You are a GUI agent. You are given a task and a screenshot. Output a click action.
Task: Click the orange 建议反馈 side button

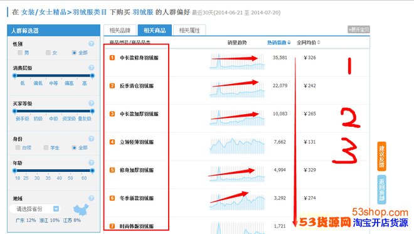[x=381, y=156]
